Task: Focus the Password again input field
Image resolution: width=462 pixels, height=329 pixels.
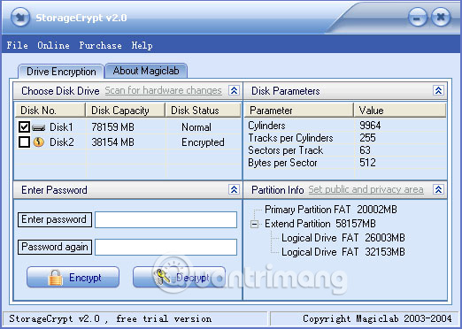Action: (x=166, y=247)
